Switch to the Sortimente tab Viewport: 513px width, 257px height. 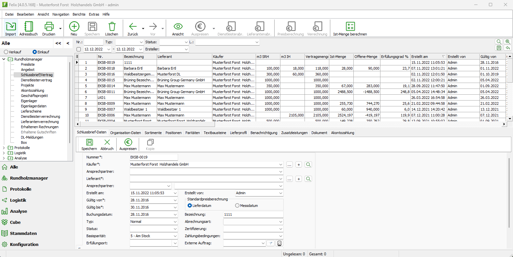[153, 133]
